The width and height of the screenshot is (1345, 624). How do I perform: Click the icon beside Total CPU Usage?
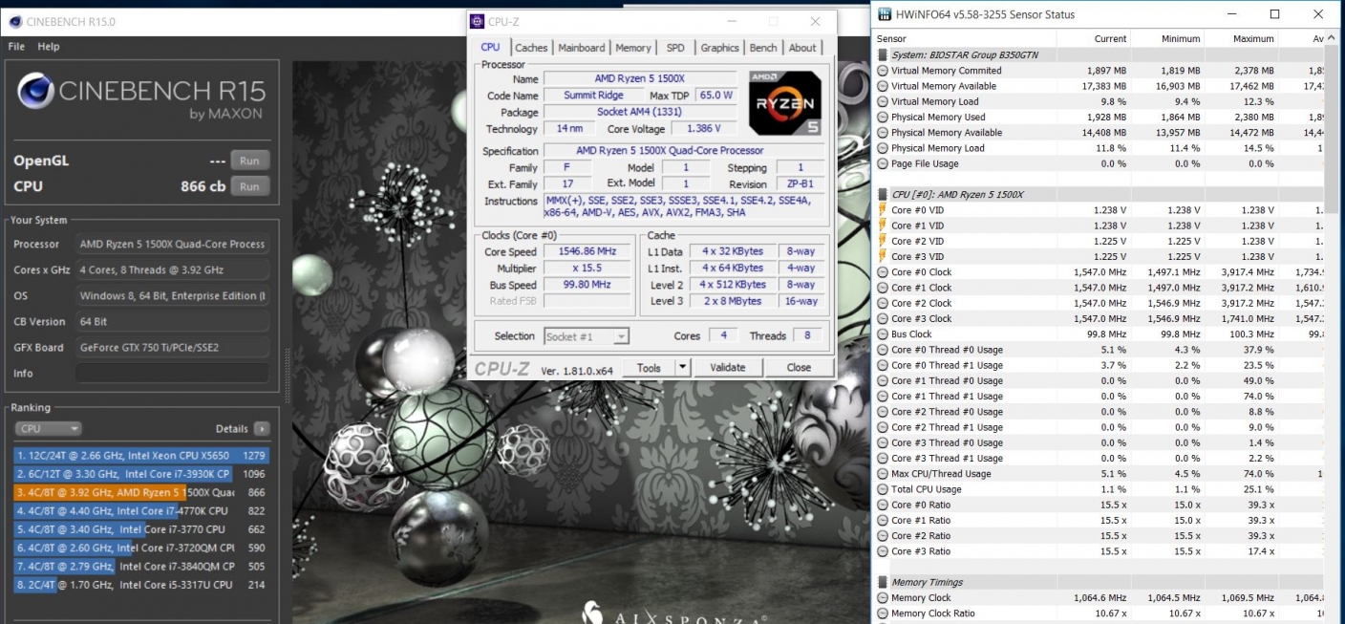point(883,489)
